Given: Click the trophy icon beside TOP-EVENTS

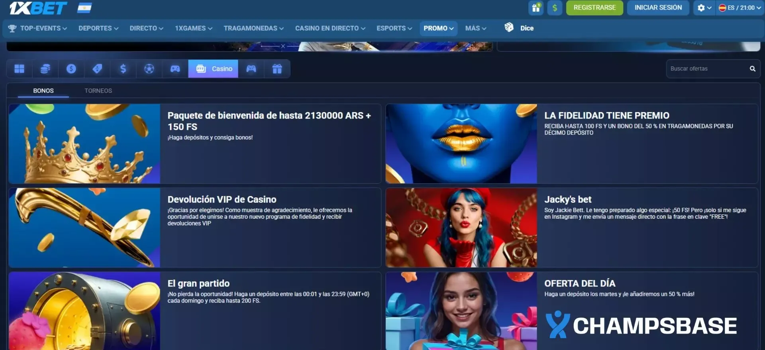Looking at the screenshot, I should 12,28.
